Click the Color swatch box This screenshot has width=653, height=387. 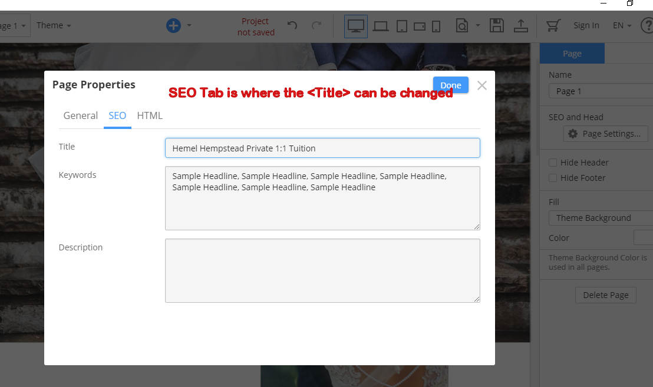click(x=643, y=238)
